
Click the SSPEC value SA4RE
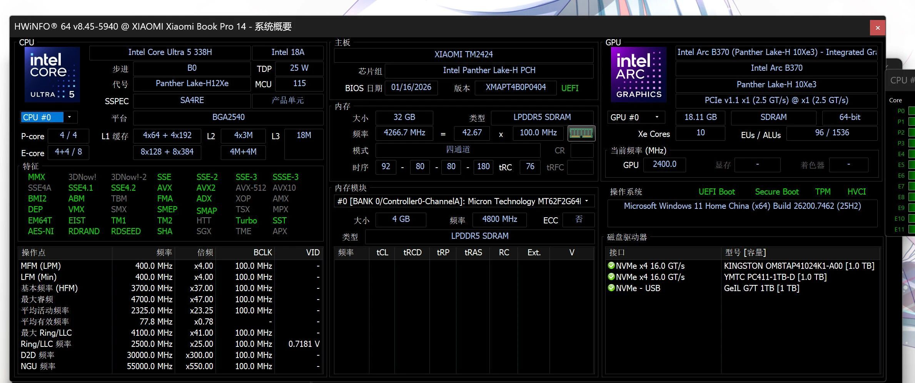(x=192, y=100)
